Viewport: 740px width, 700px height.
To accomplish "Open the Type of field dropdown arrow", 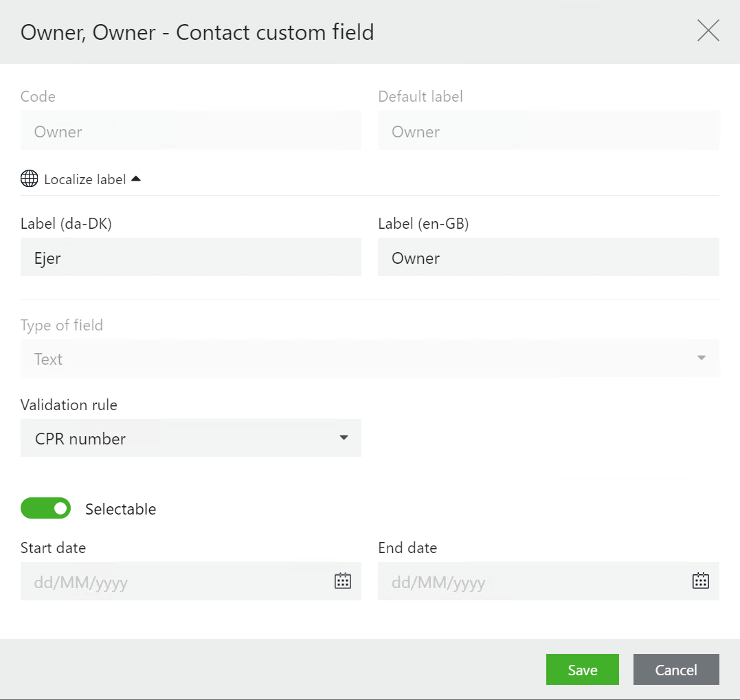I will 701,359.
